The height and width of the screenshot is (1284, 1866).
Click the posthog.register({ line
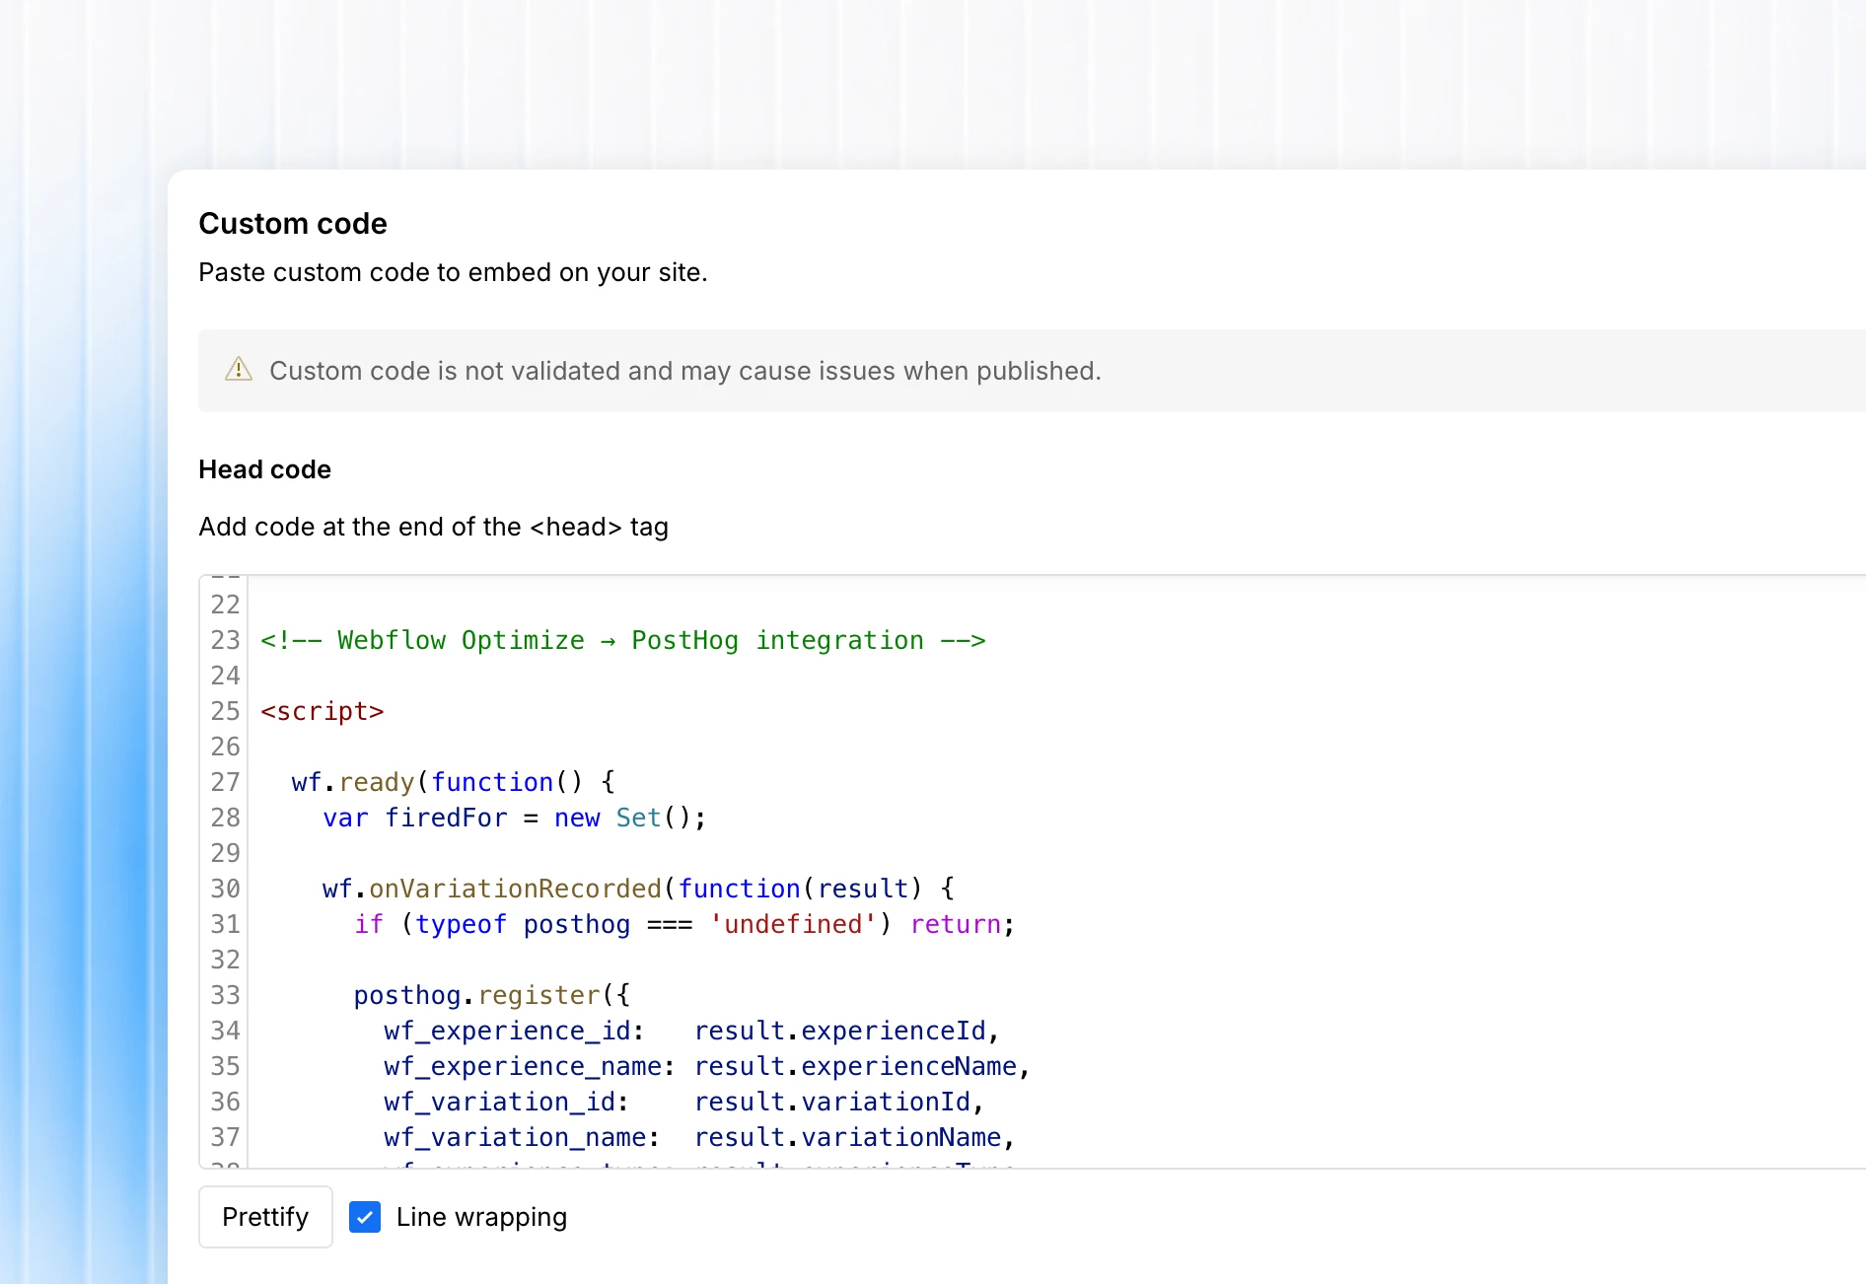pyautogui.click(x=491, y=995)
